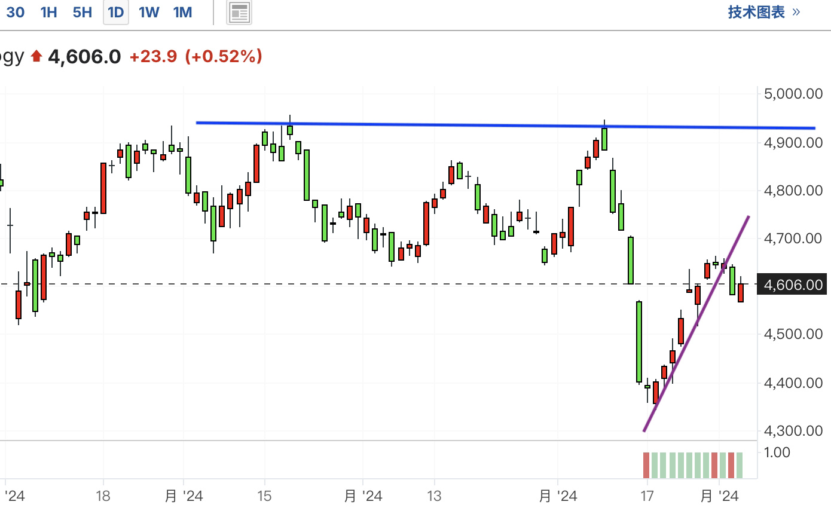
Task: Click the 5,000.00 price axis label
Action: point(793,93)
